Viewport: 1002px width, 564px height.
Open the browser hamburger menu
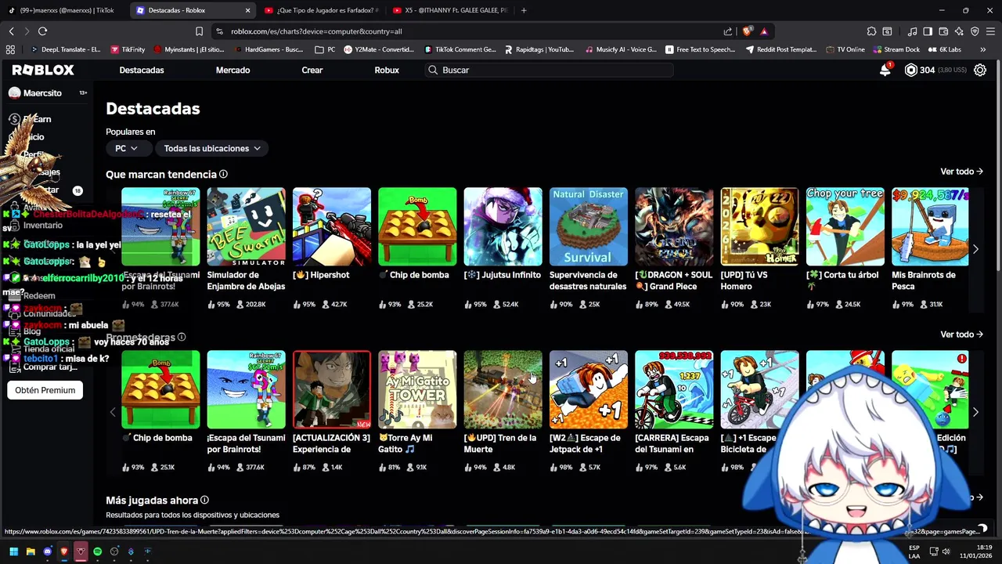point(990,31)
